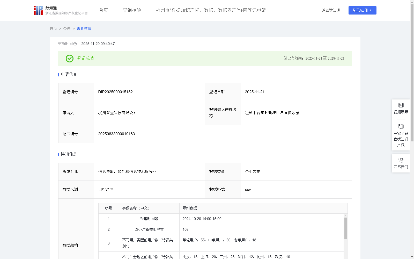Click the 序号 column header
This screenshot has height=259, width=414.
pyautogui.click(x=108, y=208)
